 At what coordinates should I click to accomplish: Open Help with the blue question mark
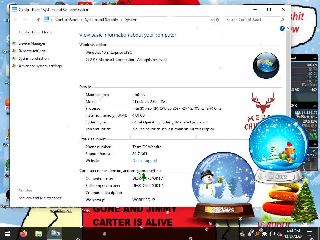[x=282, y=28]
